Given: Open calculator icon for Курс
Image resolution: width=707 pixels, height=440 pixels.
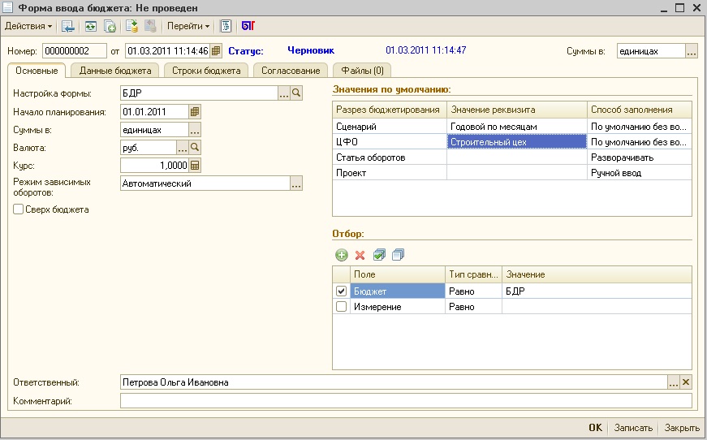Looking at the screenshot, I should 195,166.
